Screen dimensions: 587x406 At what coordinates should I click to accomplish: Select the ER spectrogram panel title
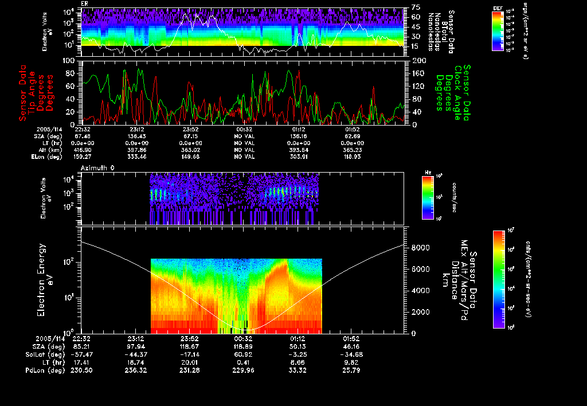[84, 4]
